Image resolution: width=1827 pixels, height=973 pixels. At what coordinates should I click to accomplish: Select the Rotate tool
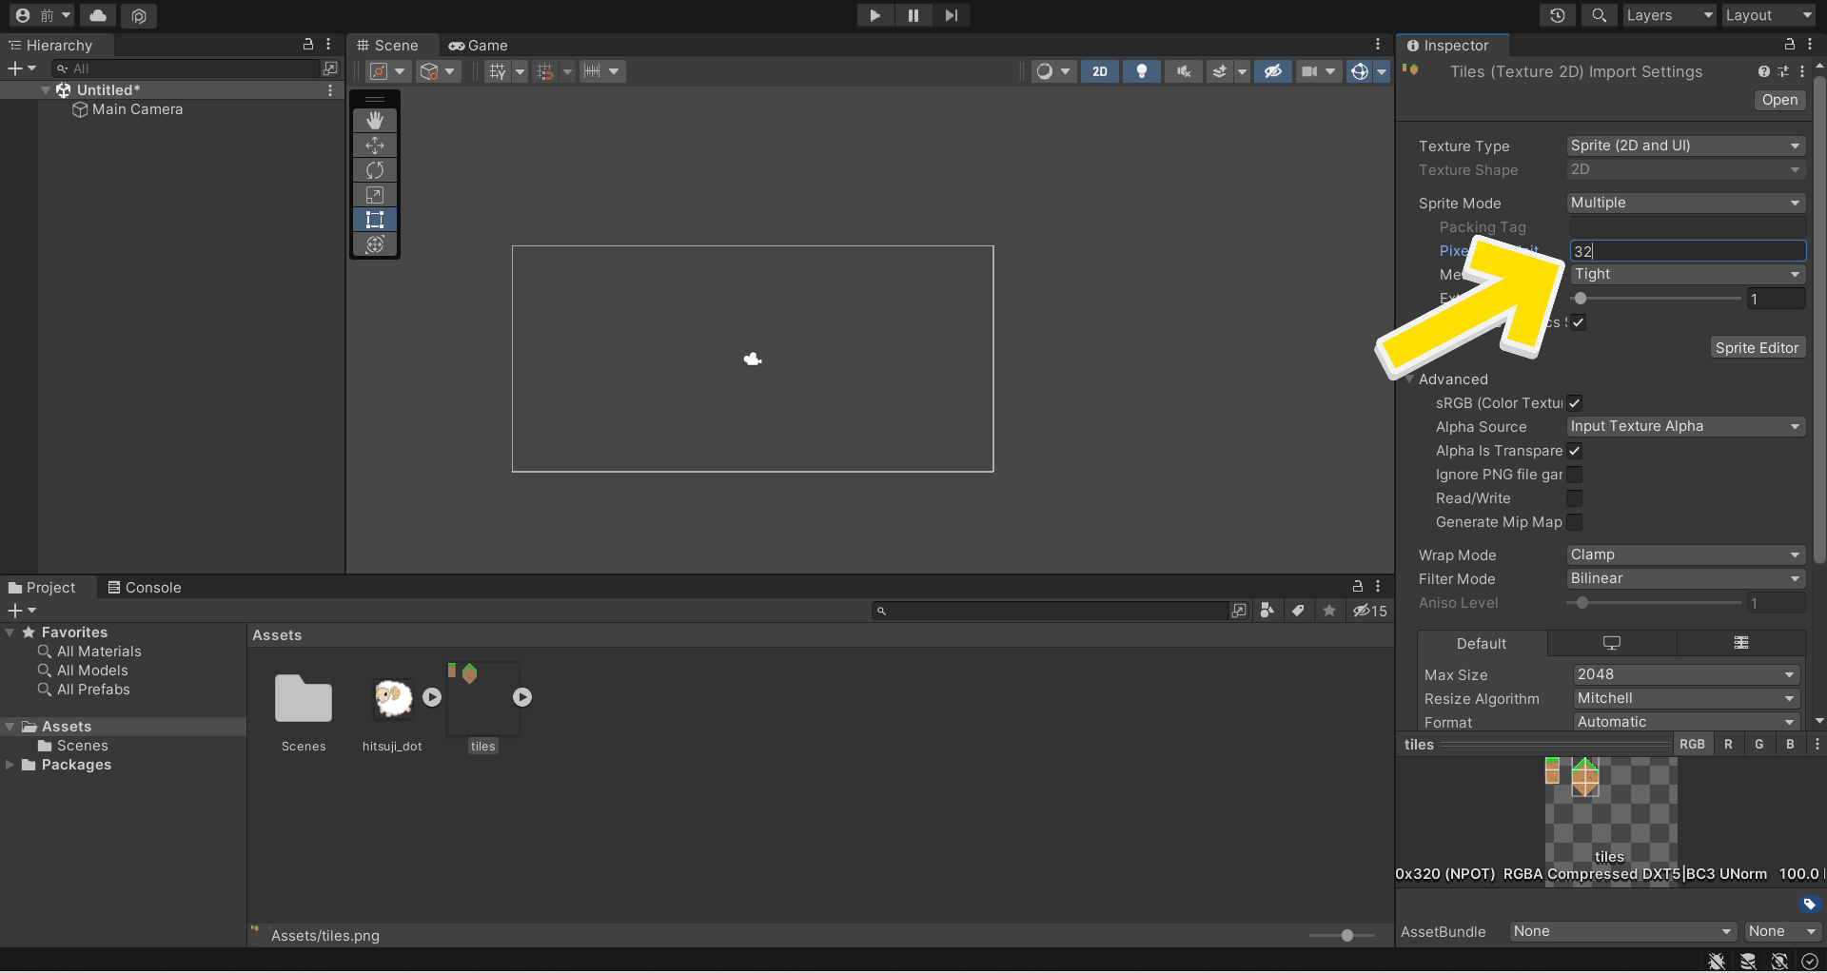click(x=375, y=170)
